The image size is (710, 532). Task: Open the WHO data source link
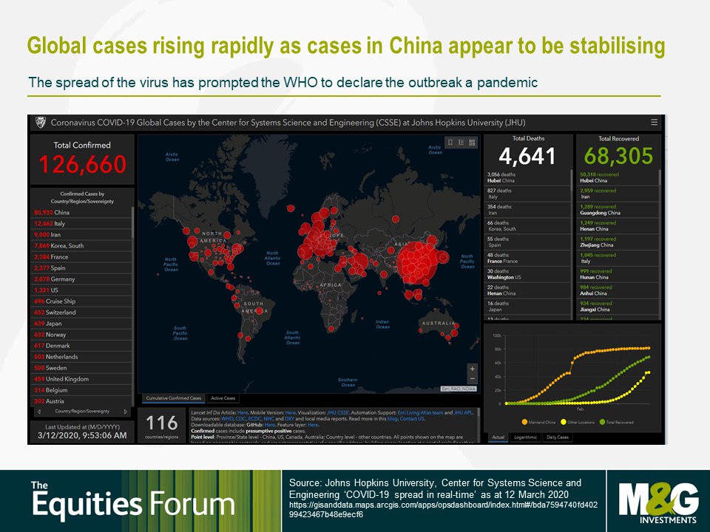pos(227,419)
